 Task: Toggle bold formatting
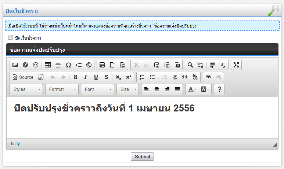[x=75, y=77]
